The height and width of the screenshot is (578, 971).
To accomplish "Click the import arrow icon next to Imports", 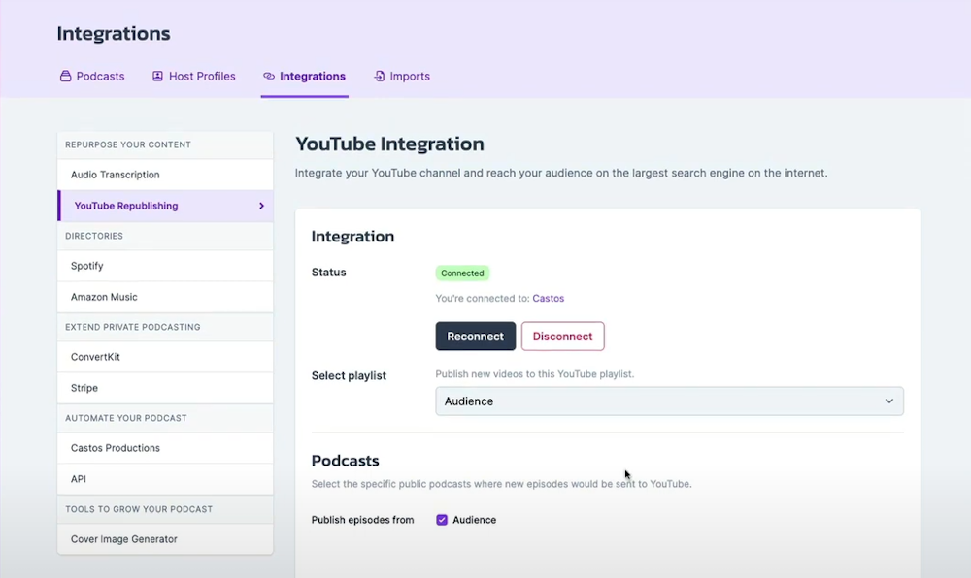I will coord(379,76).
